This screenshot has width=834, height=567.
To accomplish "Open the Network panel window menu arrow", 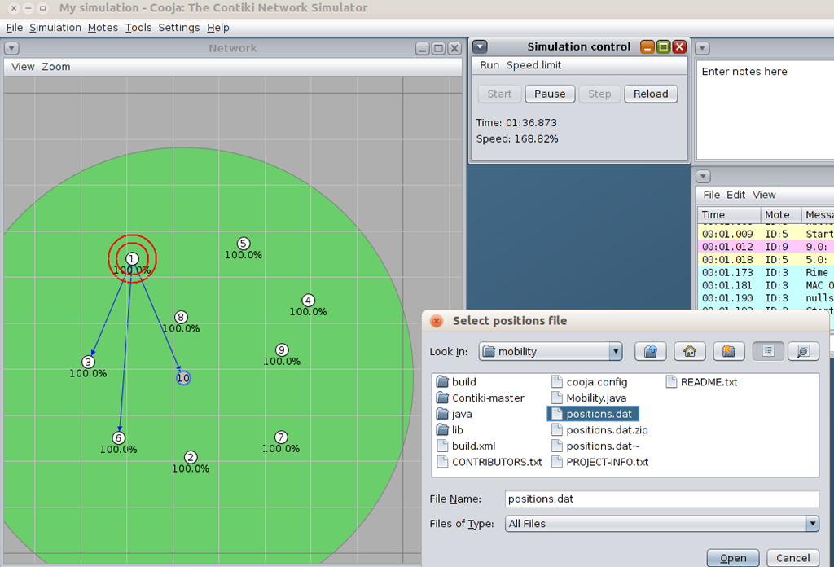I will tap(12, 48).
